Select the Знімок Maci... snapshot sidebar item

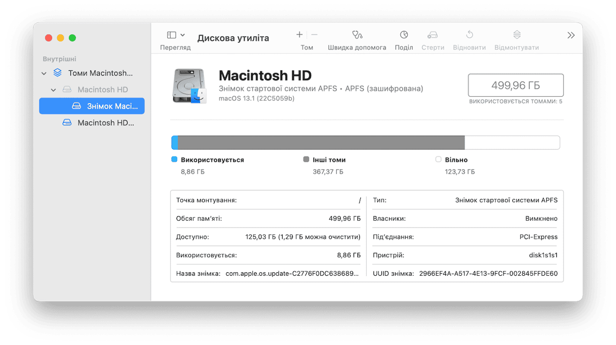click(x=92, y=106)
